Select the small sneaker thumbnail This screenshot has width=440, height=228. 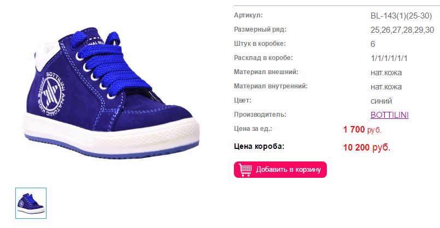coord(31,203)
